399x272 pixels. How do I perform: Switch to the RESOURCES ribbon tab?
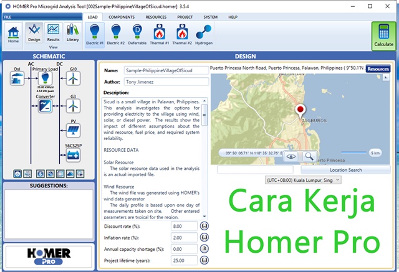point(156,17)
